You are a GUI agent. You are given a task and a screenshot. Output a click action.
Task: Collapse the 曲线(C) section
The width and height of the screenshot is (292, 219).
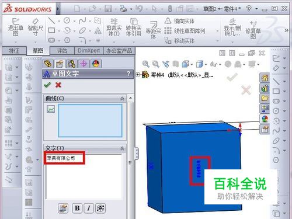122,99
